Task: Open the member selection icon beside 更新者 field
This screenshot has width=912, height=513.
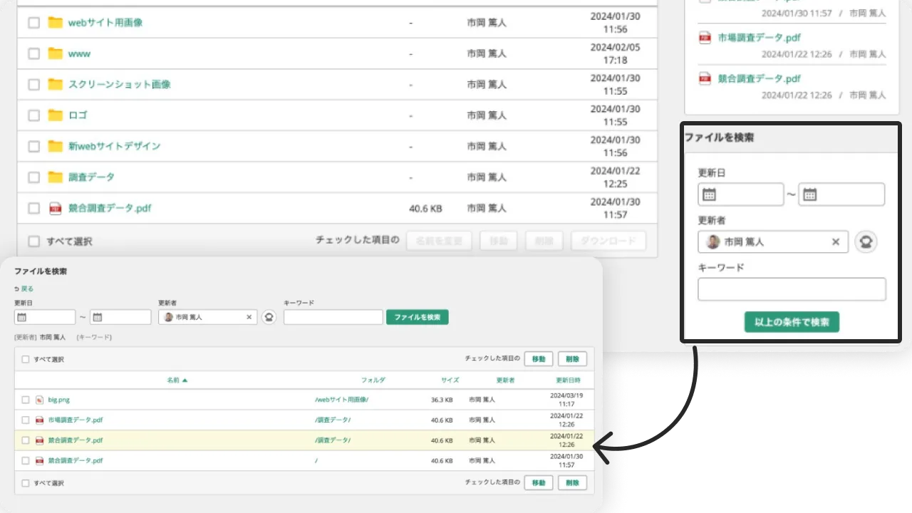Action: click(x=866, y=242)
